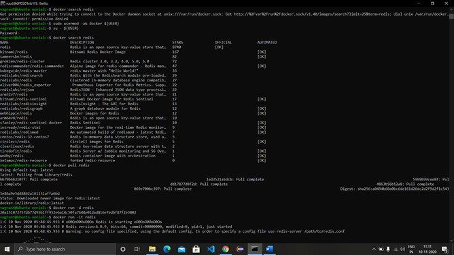Open the Windows Start menu
454x255 pixels.
pyautogui.click(x=7, y=249)
